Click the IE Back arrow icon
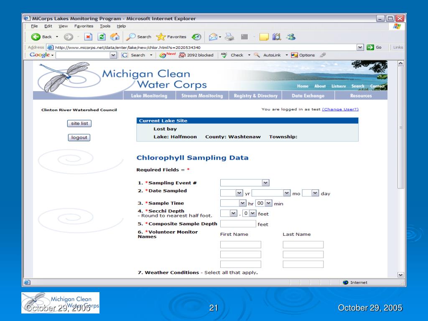The image size is (428, 321). click(36, 37)
